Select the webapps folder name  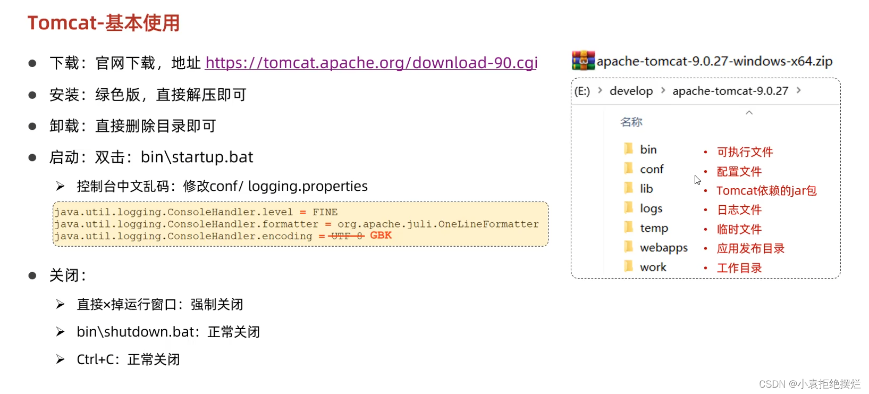click(664, 248)
